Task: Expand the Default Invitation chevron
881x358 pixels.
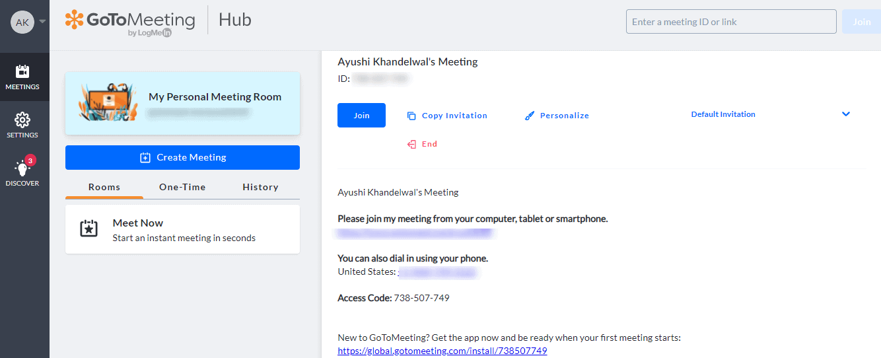Action: (x=846, y=114)
